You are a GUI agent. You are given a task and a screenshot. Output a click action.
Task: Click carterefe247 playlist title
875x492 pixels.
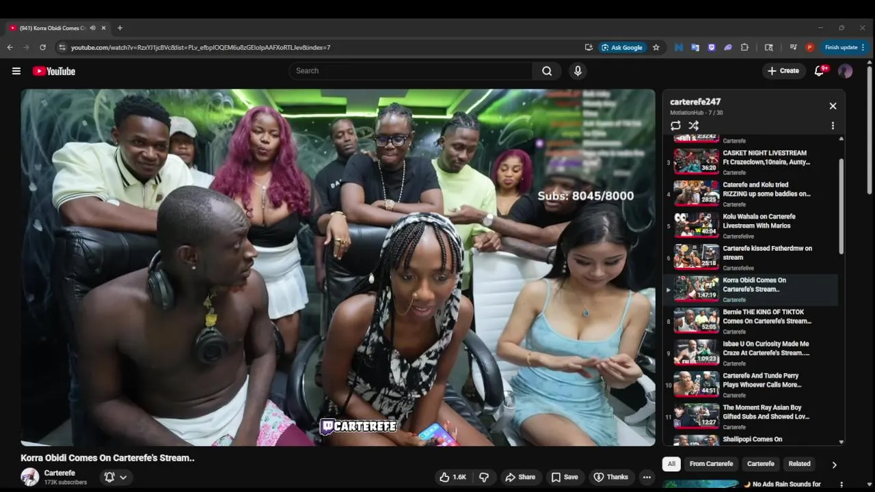pyautogui.click(x=695, y=102)
